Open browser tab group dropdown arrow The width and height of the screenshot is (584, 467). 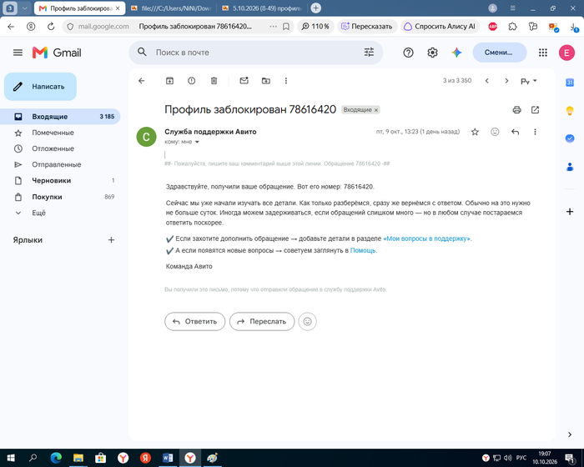pyautogui.click(x=24, y=8)
